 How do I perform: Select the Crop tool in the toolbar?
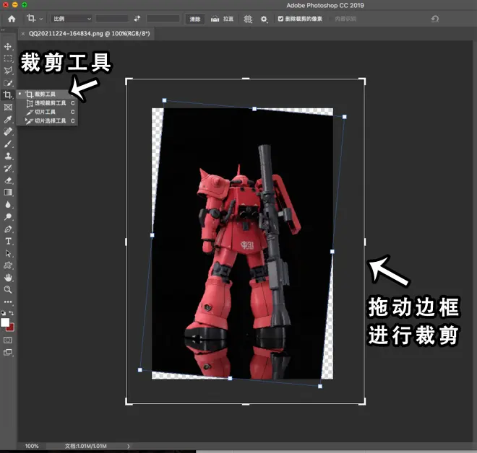tap(8, 95)
